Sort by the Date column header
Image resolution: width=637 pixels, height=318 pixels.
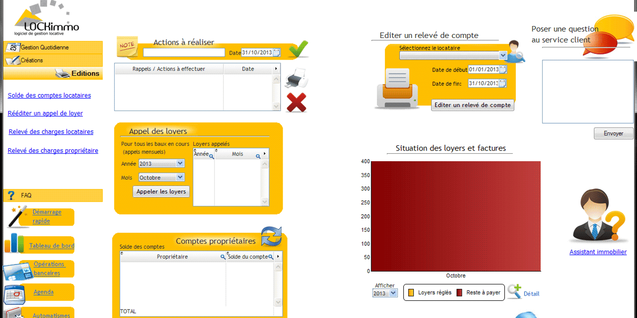(248, 69)
